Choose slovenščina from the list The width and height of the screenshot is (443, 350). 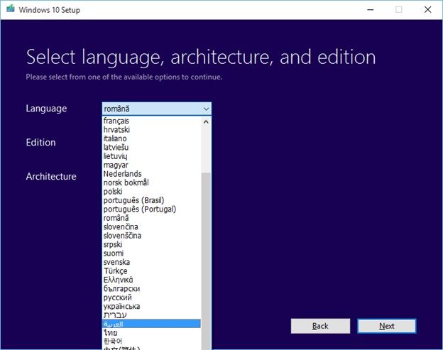[x=151, y=236]
